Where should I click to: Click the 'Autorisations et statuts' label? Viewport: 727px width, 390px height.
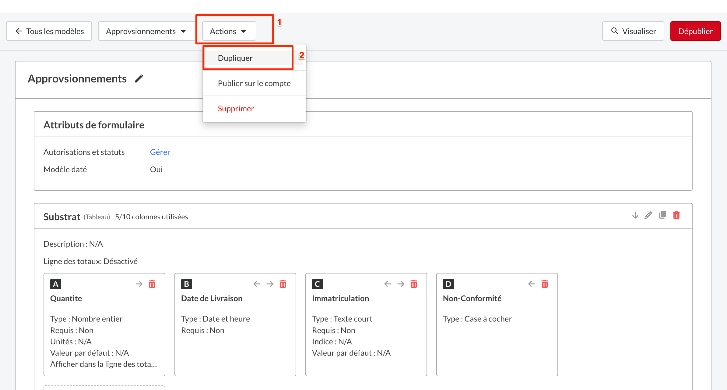84,152
